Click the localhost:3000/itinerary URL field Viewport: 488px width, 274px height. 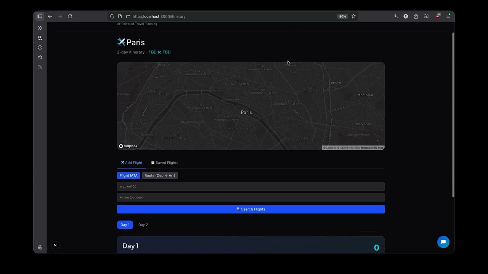tap(233, 16)
